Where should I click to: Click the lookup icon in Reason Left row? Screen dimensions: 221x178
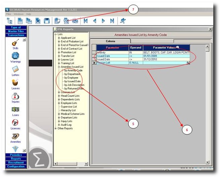tap(188, 63)
